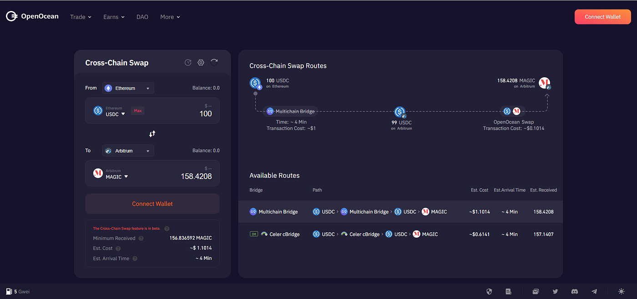Click the 157.1407 estimated received value
This screenshot has height=299, width=637.
pos(543,234)
